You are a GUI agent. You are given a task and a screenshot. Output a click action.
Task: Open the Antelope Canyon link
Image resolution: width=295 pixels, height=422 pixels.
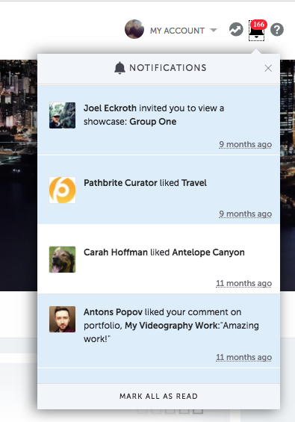[208, 252]
